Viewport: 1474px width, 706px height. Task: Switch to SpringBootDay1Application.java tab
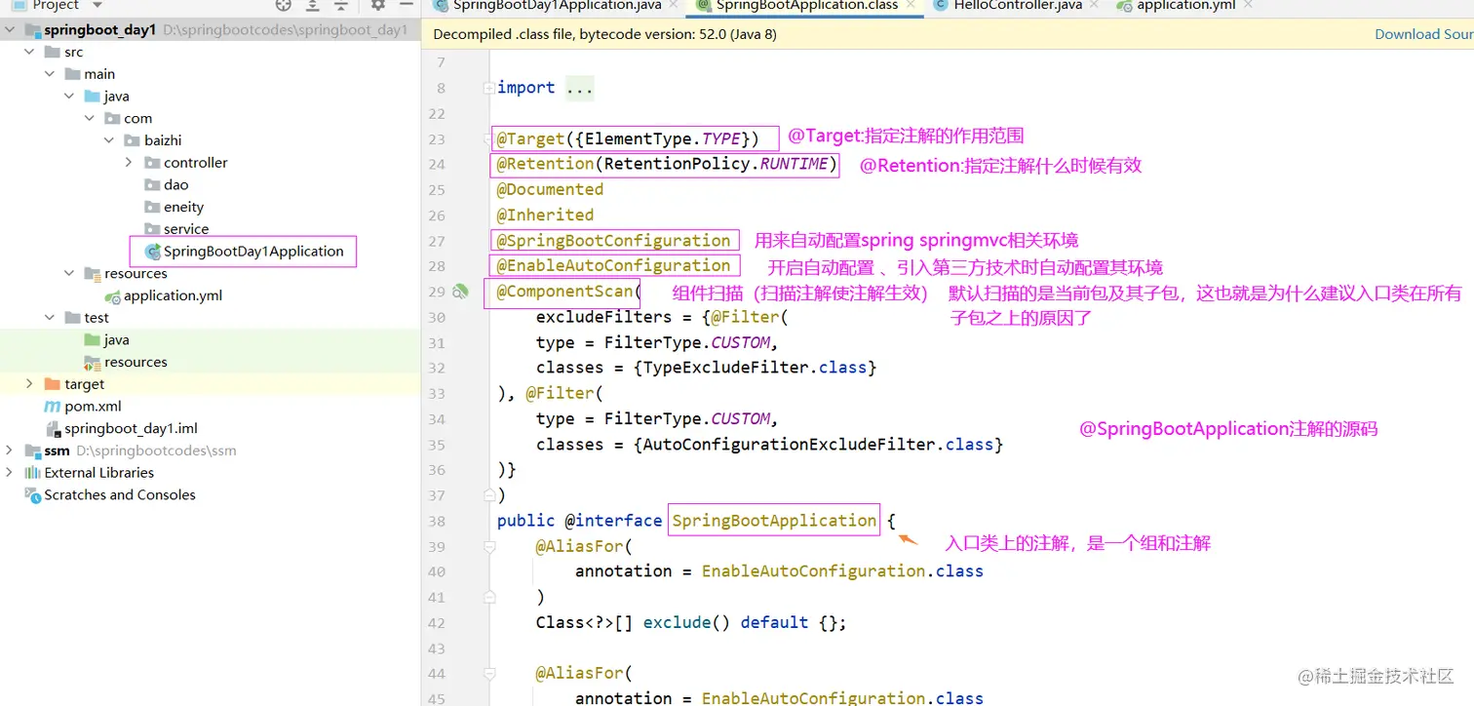pos(557,5)
